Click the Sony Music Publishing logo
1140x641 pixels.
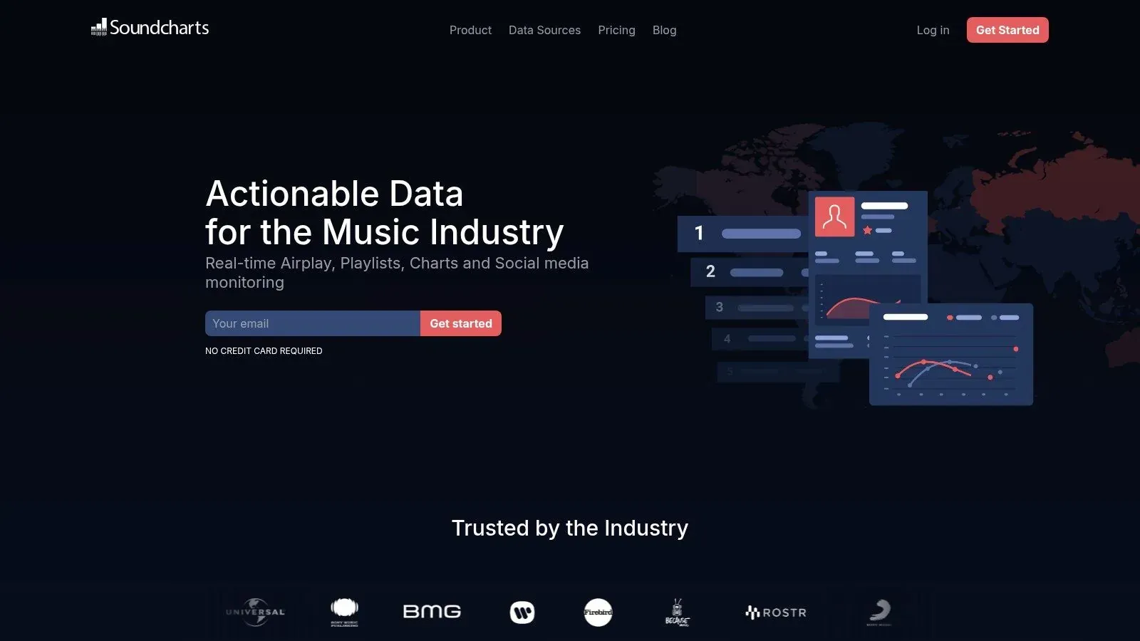tap(344, 612)
